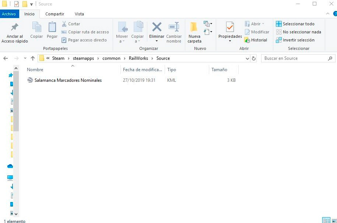
Task: Expand the Propiedades dropdown arrow
Action: (230, 41)
